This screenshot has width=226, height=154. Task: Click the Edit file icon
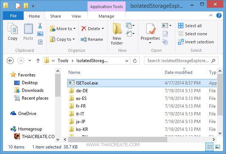pos(165,34)
